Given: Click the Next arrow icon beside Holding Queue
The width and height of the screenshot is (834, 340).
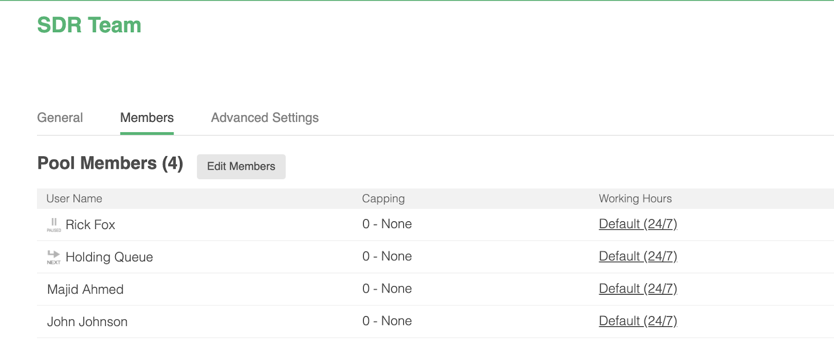Looking at the screenshot, I should coord(54,256).
